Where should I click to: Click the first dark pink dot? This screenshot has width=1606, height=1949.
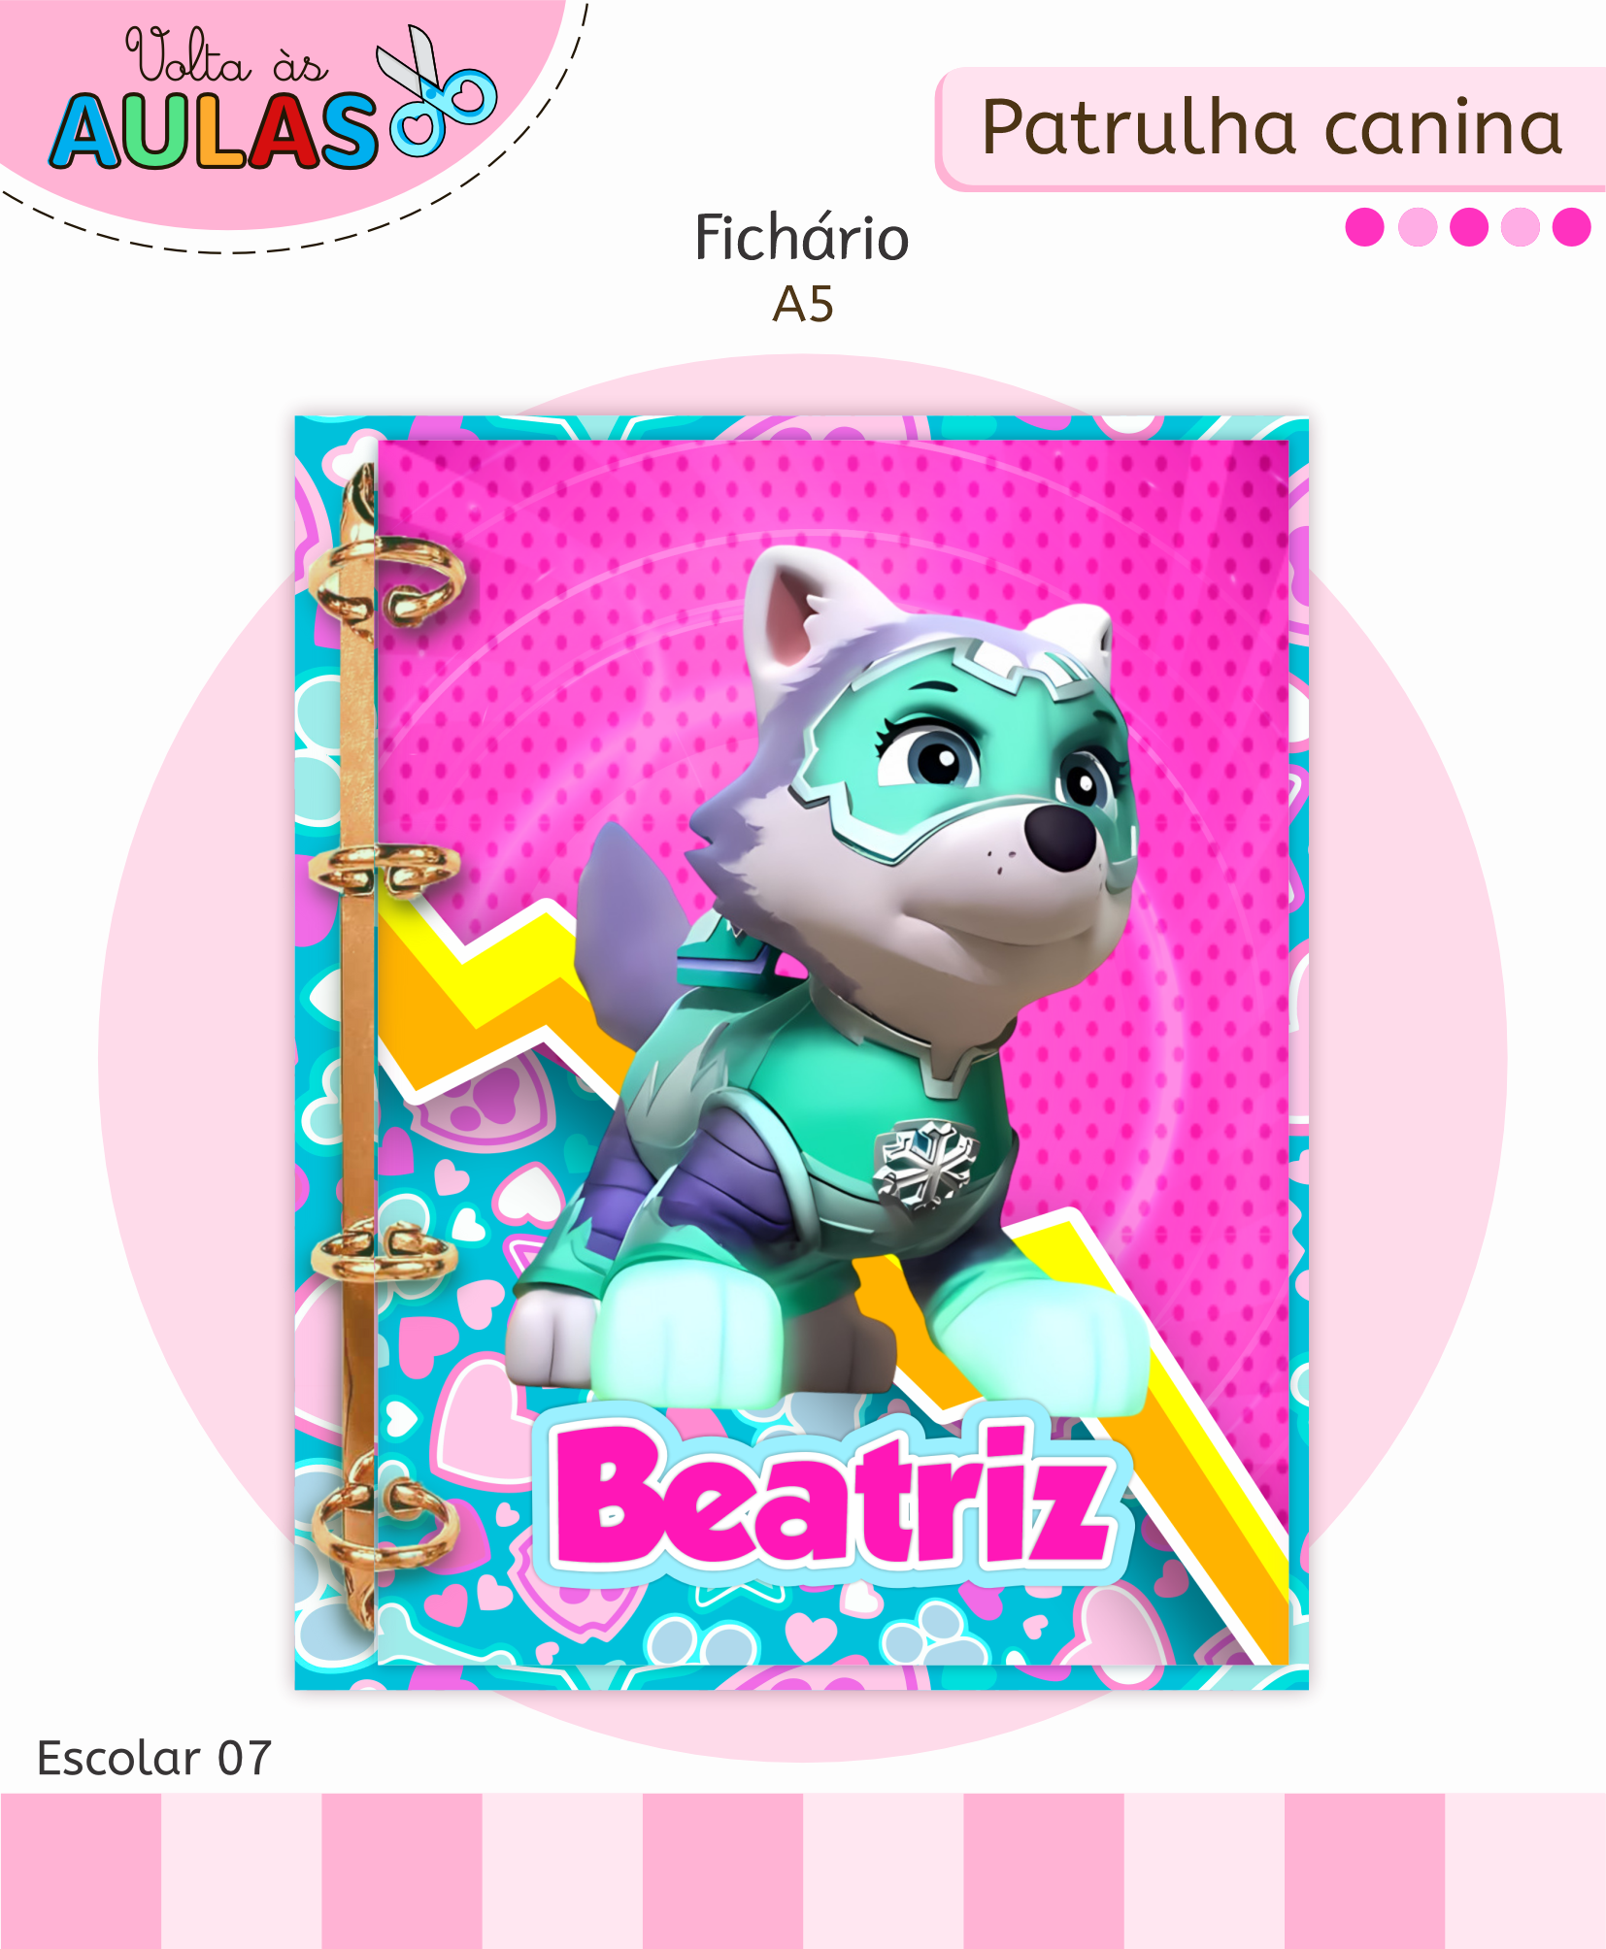(1364, 227)
